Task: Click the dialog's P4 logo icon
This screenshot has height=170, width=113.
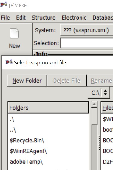Action: pyautogui.click(x=9, y=62)
